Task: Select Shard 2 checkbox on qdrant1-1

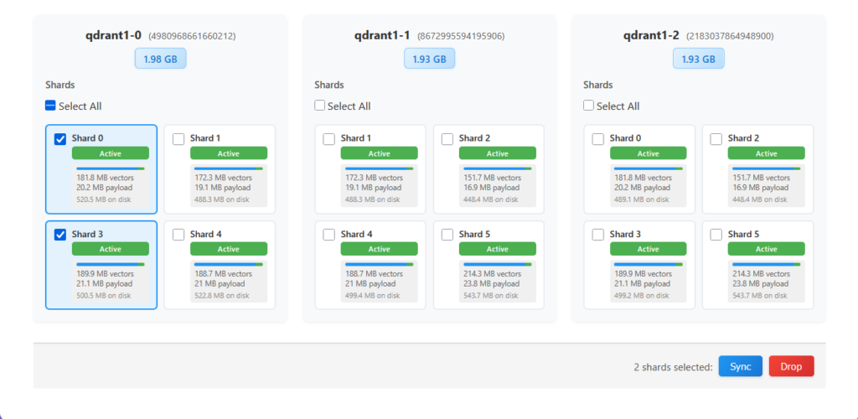Action: 447,139
